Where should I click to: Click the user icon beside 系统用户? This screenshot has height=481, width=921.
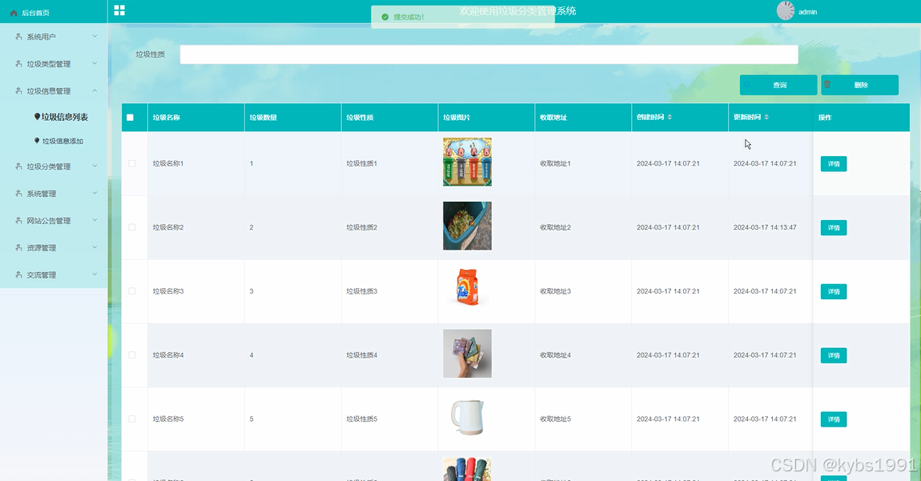coord(18,36)
